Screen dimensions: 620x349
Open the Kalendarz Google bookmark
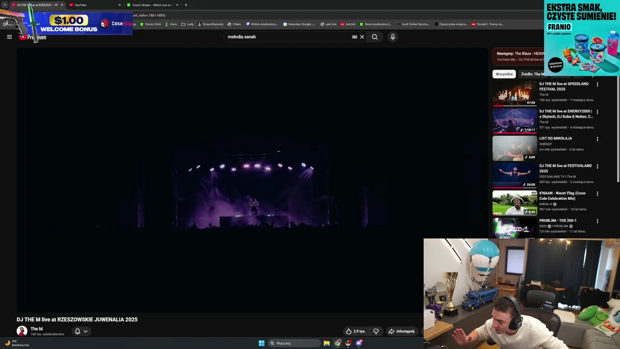pyautogui.click(x=299, y=24)
